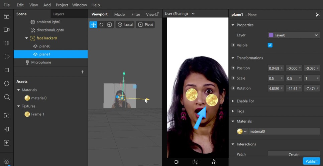Click the Rotation Y input field
This screenshot has width=323, height=166.
point(294,89)
